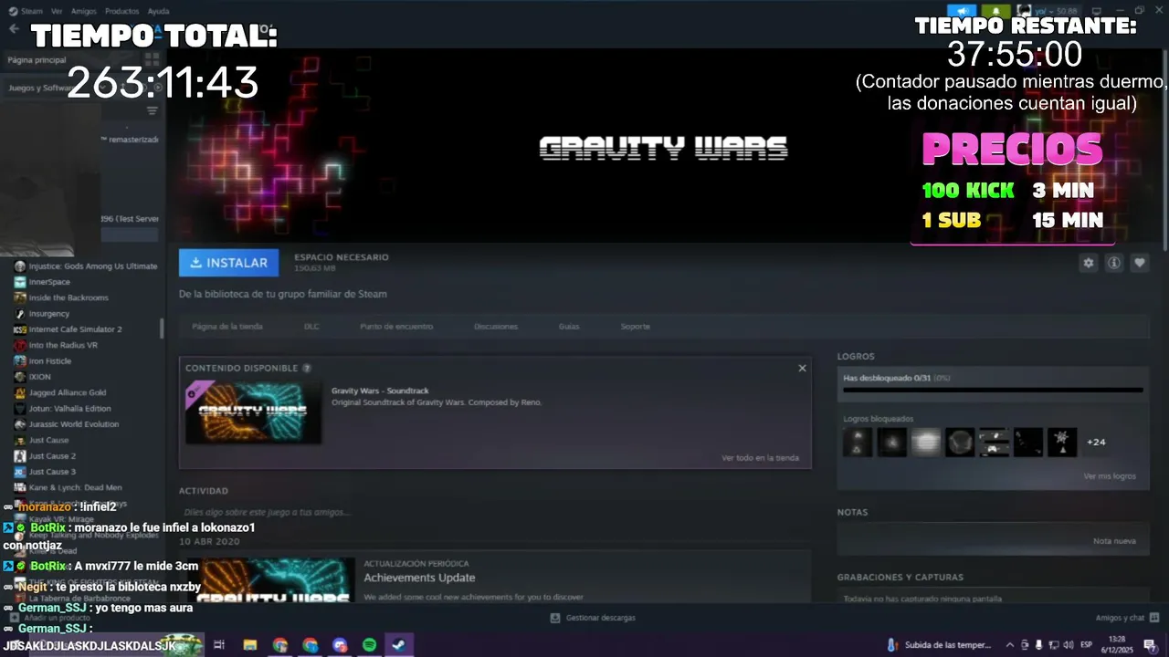Switch library to grid view icon
The height and width of the screenshot is (657, 1169).
tap(152, 59)
